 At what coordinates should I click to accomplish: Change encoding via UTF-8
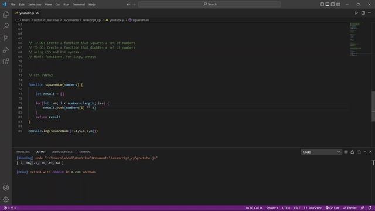tap(286, 208)
